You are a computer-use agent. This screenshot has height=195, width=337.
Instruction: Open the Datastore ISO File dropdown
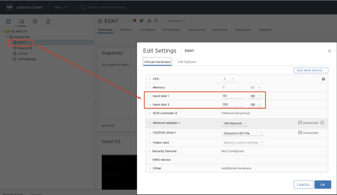click(242, 133)
